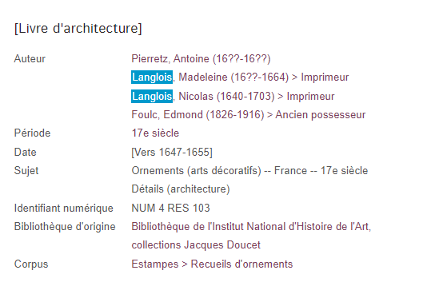This screenshot has width=427, height=298.
Task: Open subject Détails (architecture) link
Action: pyautogui.click(x=181, y=189)
